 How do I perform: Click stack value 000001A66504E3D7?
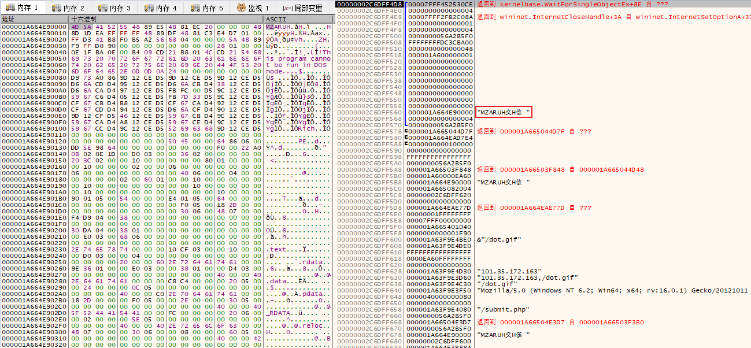click(440, 322)
